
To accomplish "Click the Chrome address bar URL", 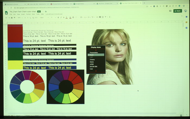I will 47,8.
